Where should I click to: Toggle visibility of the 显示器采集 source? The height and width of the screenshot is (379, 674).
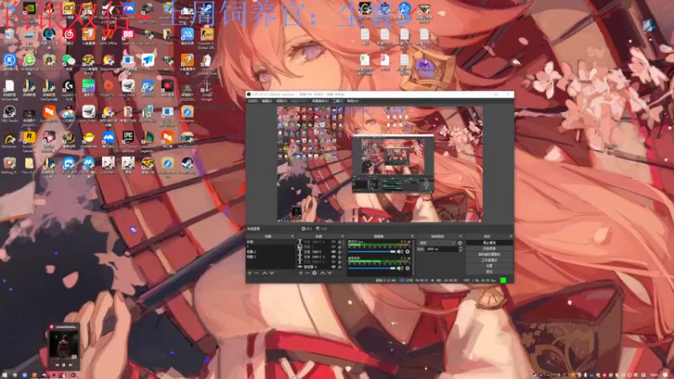pos(334,267)
